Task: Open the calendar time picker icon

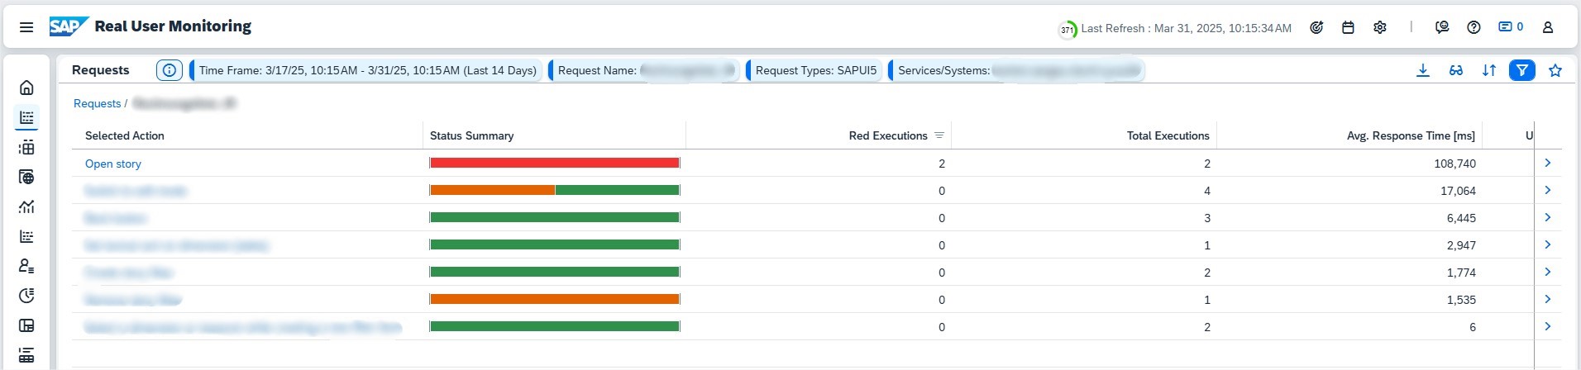Action: click(x=1348, y=27)
